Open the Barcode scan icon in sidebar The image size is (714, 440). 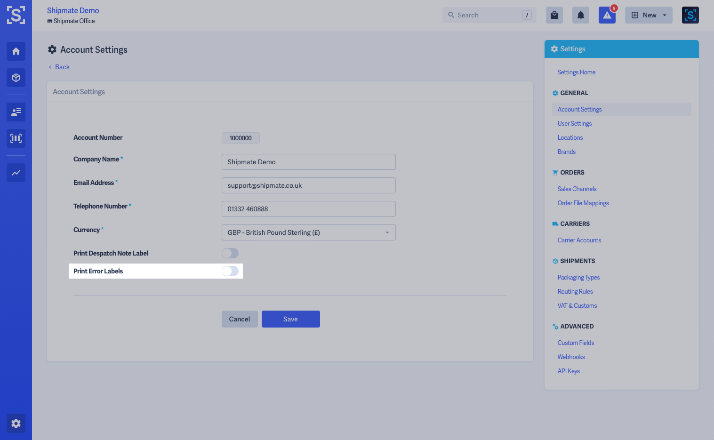click(x=16, y=138)
